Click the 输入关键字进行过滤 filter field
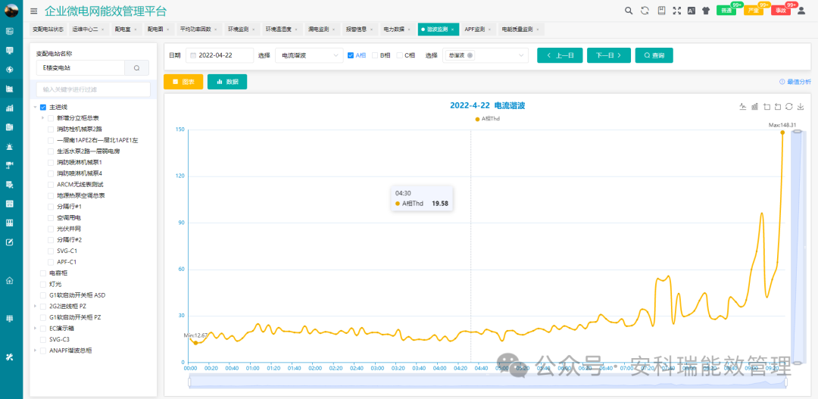This screenshot has width=818, height=399. 93,89
